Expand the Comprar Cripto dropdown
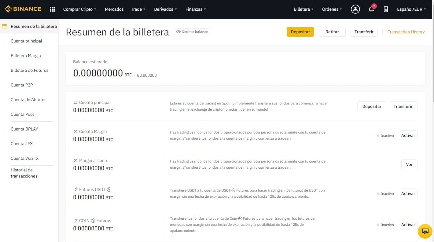The image size is (434, 242). (x=79, y=9)
